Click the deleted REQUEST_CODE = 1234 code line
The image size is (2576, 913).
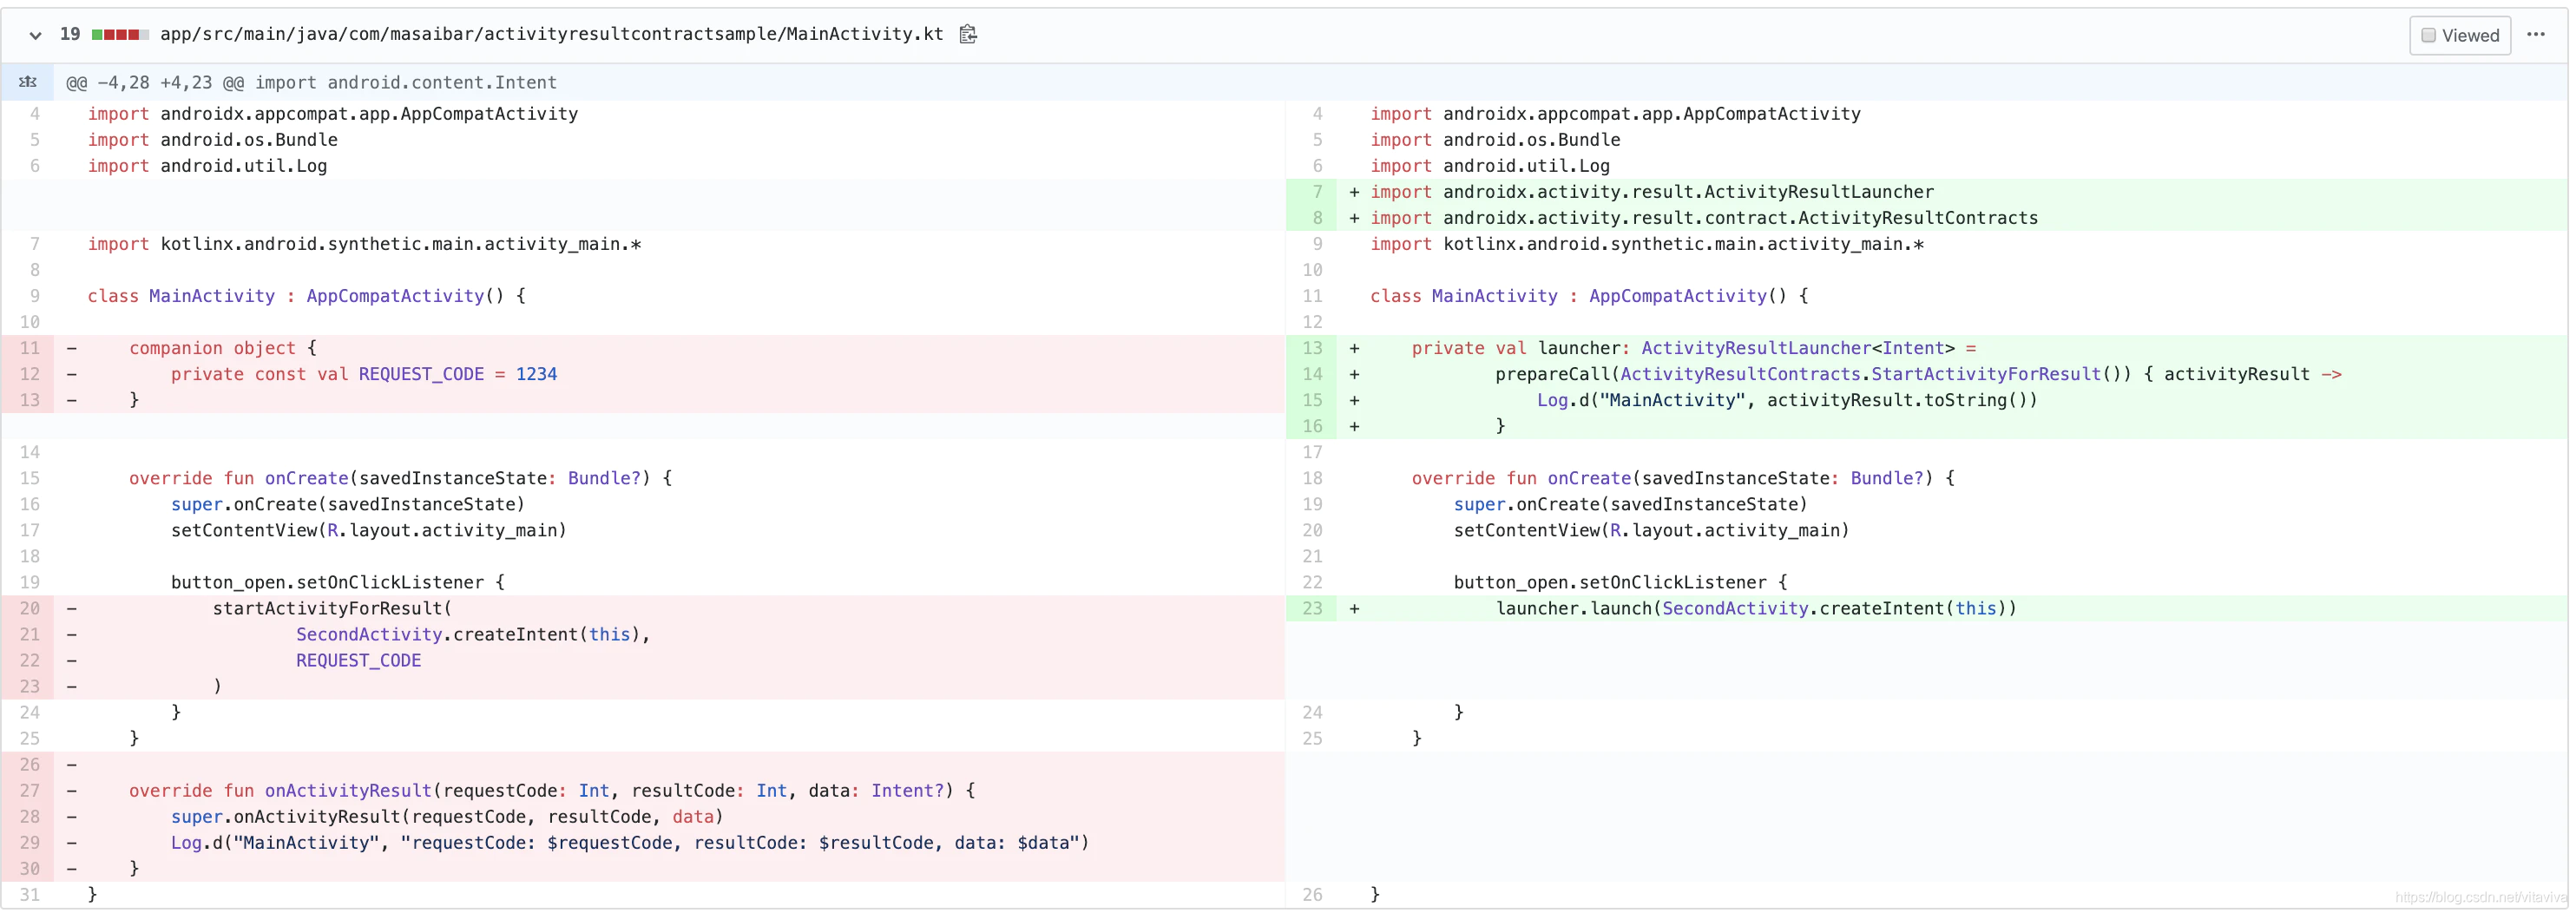pos(364,374)
